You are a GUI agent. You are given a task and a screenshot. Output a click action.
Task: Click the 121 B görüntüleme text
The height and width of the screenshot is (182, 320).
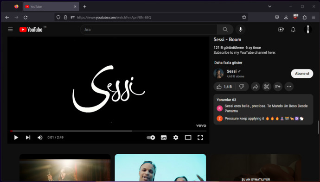pos(229,48)
